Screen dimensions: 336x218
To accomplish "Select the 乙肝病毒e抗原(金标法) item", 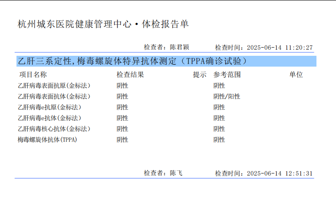I will [x=49, y=107].
